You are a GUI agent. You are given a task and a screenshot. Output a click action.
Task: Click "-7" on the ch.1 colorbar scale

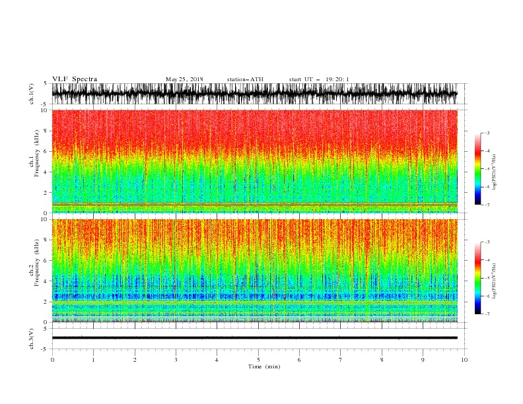(487, 205)
